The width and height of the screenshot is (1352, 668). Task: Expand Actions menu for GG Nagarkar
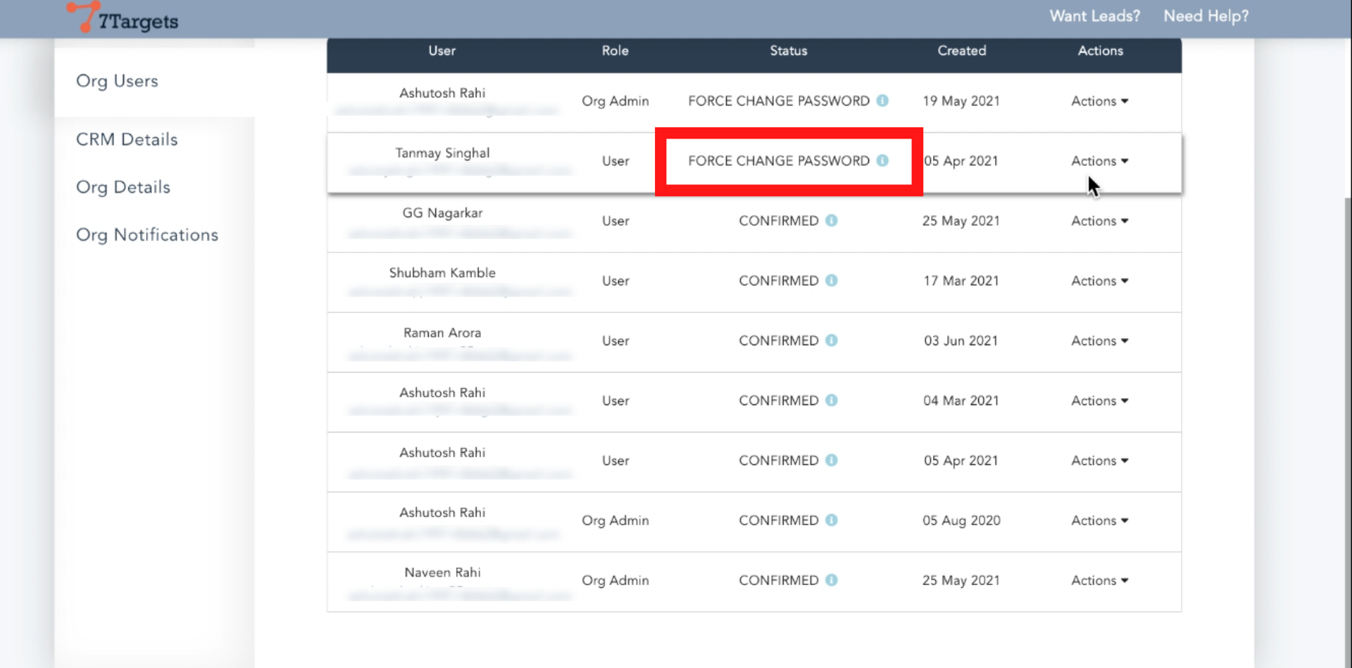click(x=1099, y=221)
